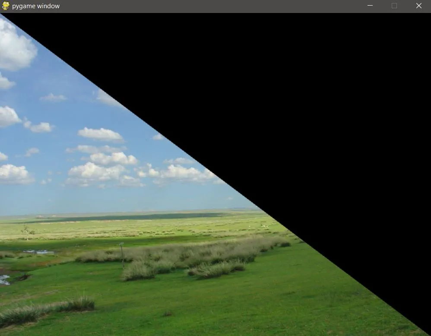Click the disabled maximize button
Image resolution: width=431 pixels, height=336 pixels.
(394, 6)
